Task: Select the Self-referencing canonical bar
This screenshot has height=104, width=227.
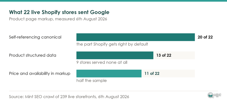Action: [135, 37]
